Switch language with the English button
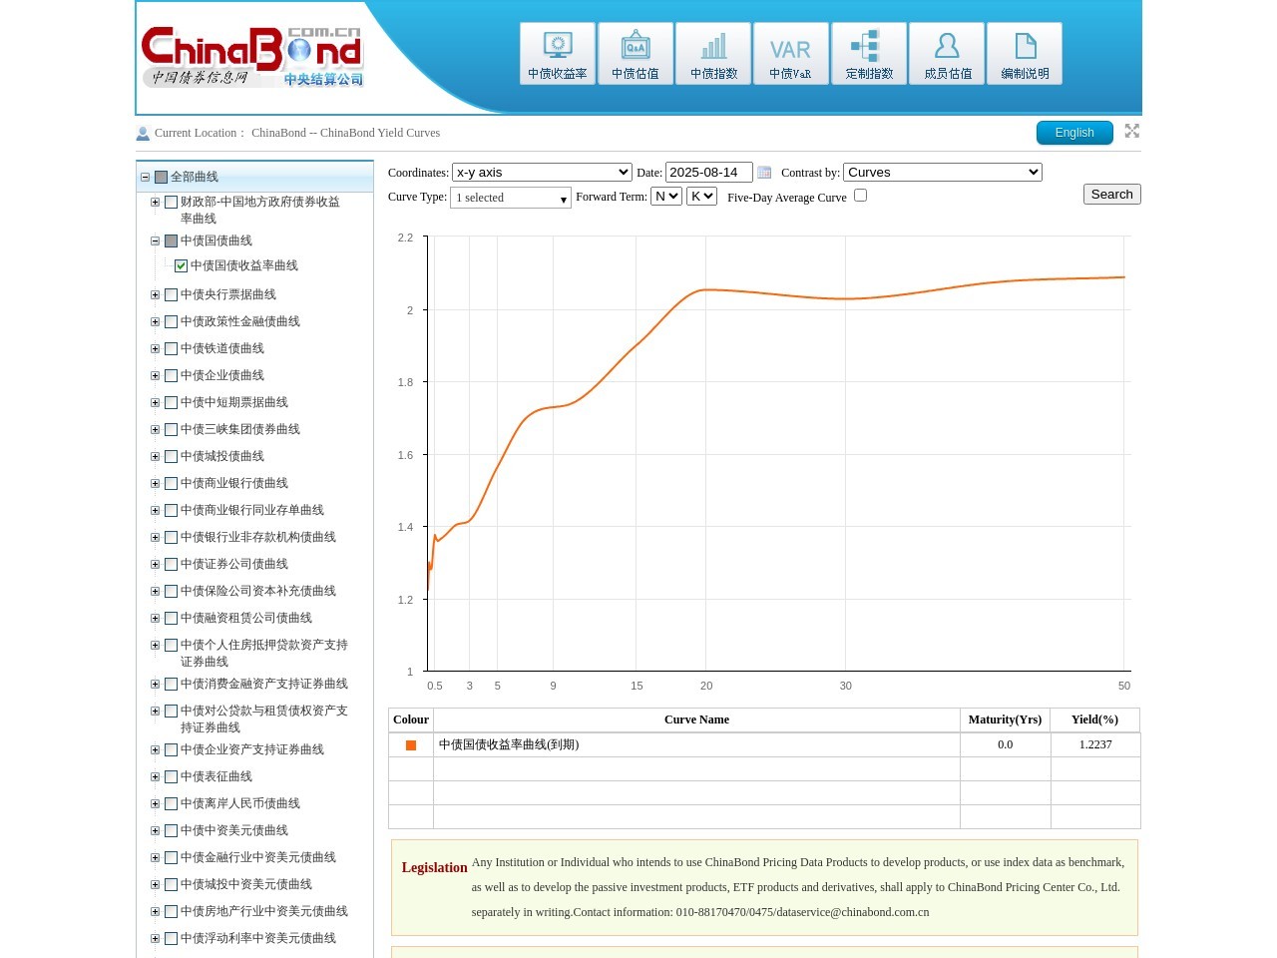 tap(1074, 133)
